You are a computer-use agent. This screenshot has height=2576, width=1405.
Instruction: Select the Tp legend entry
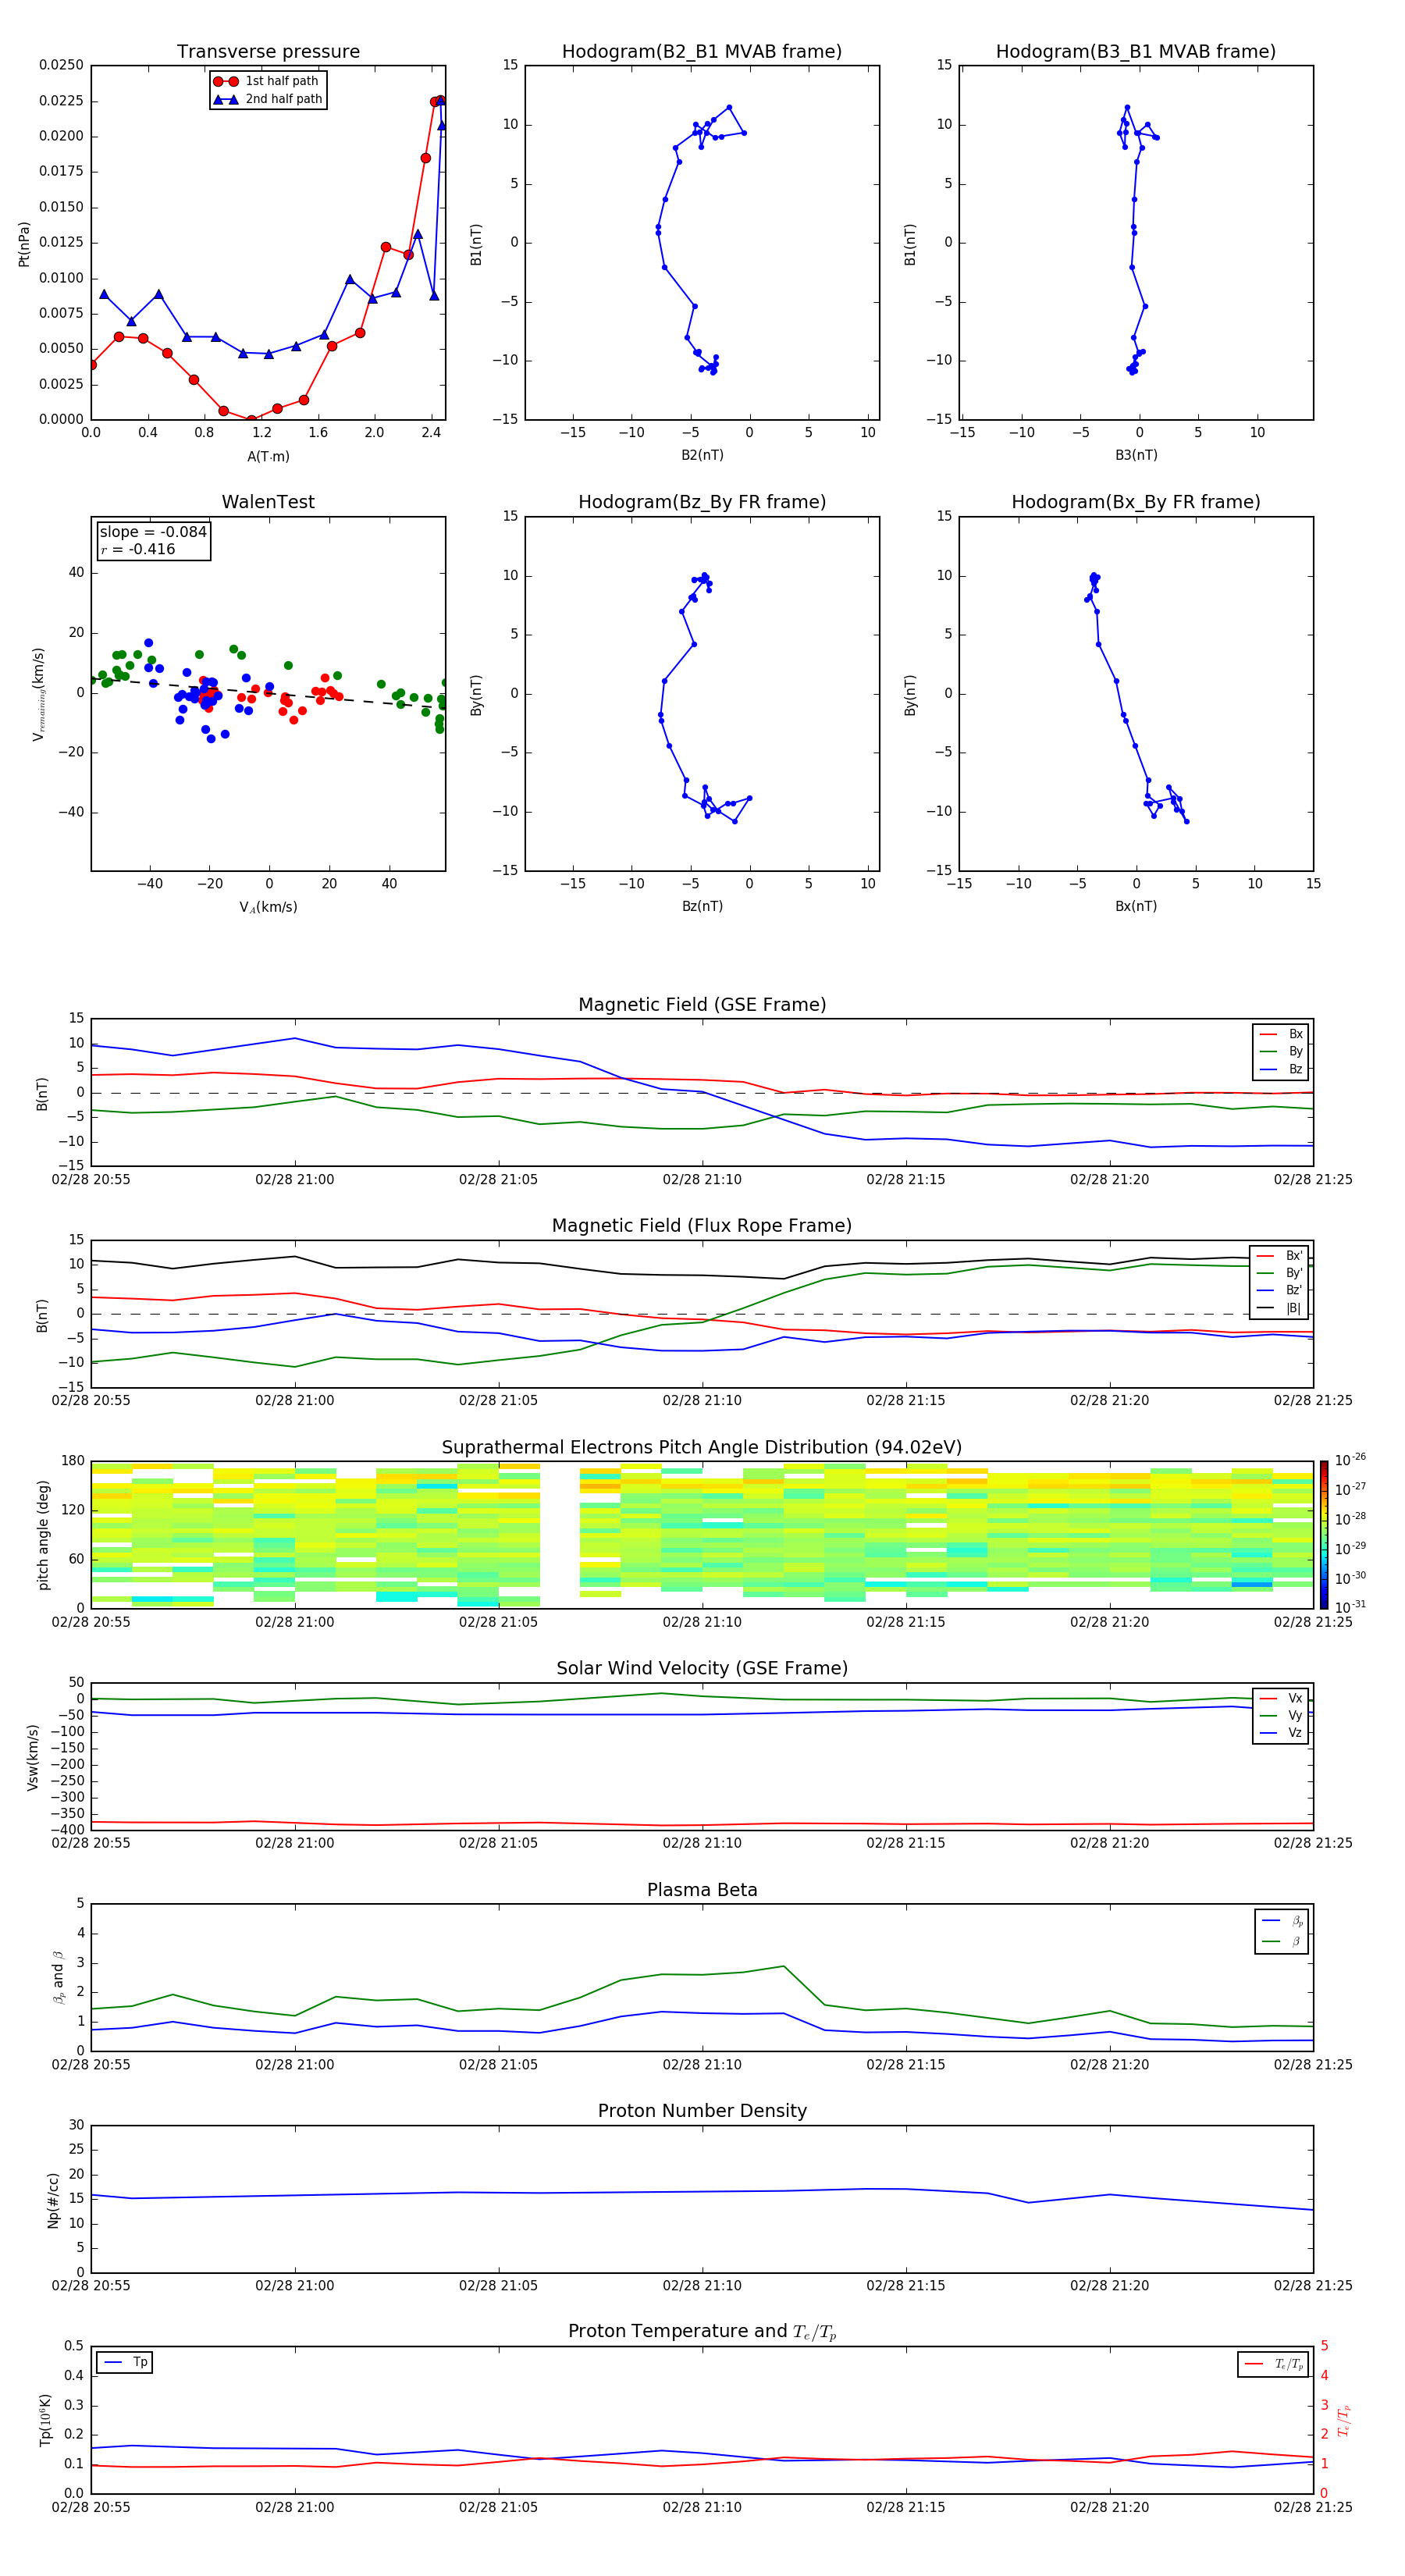tap(125, 2362)
